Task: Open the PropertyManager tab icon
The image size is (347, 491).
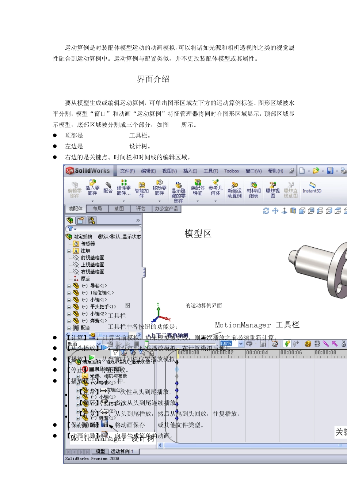Action: [81, 220]
